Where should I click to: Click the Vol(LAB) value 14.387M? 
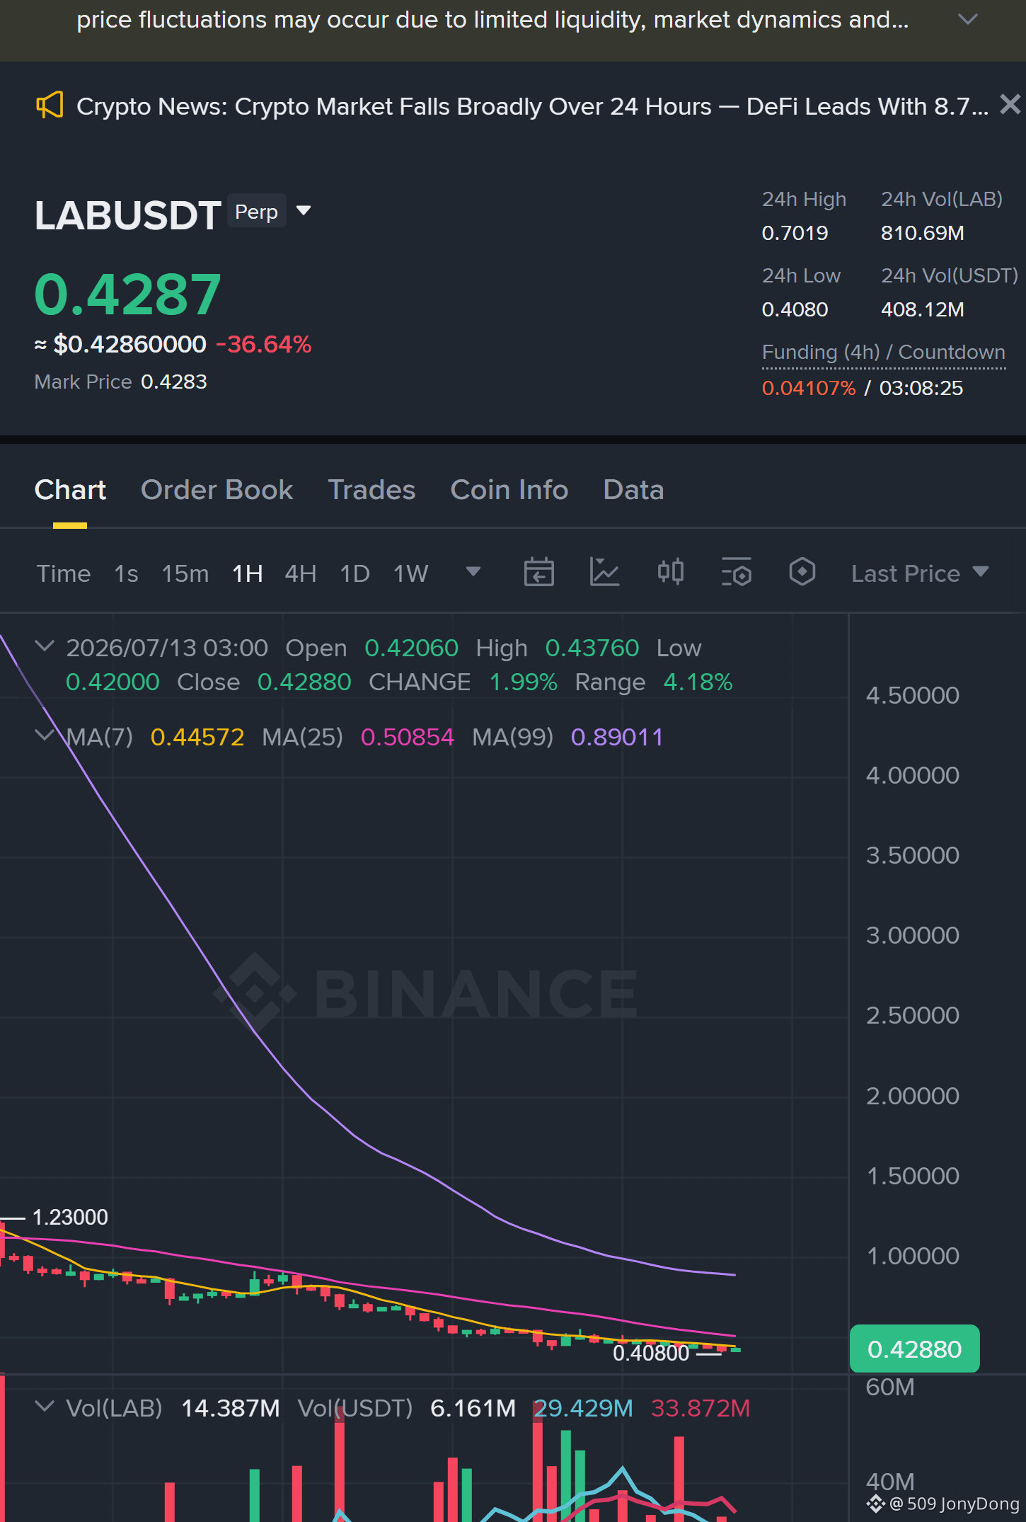pos(231,1409)
